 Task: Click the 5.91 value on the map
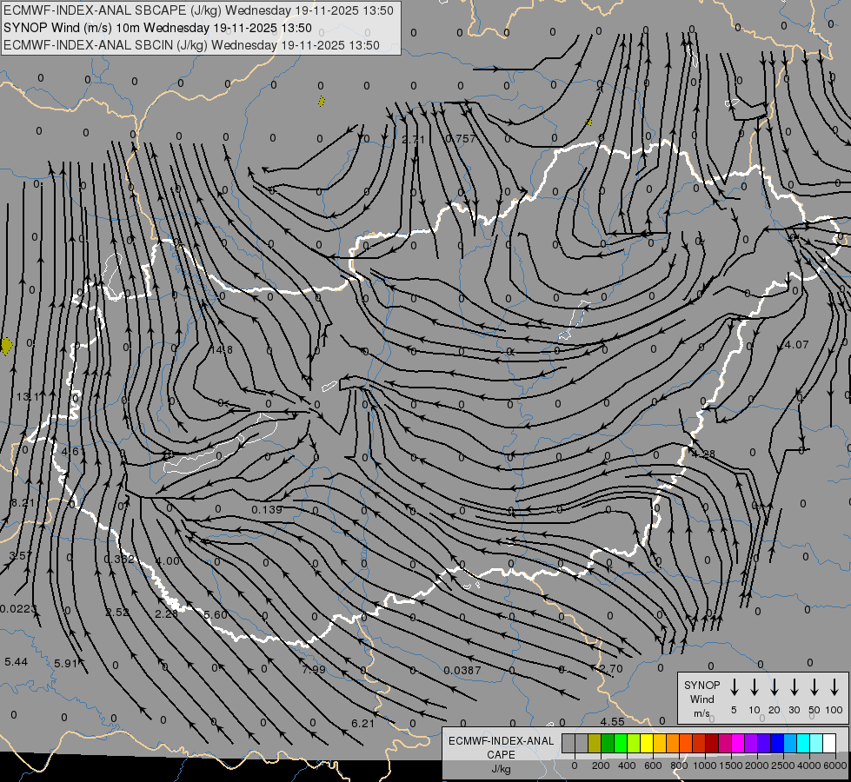pyautogui.click(x=66, y=663)
